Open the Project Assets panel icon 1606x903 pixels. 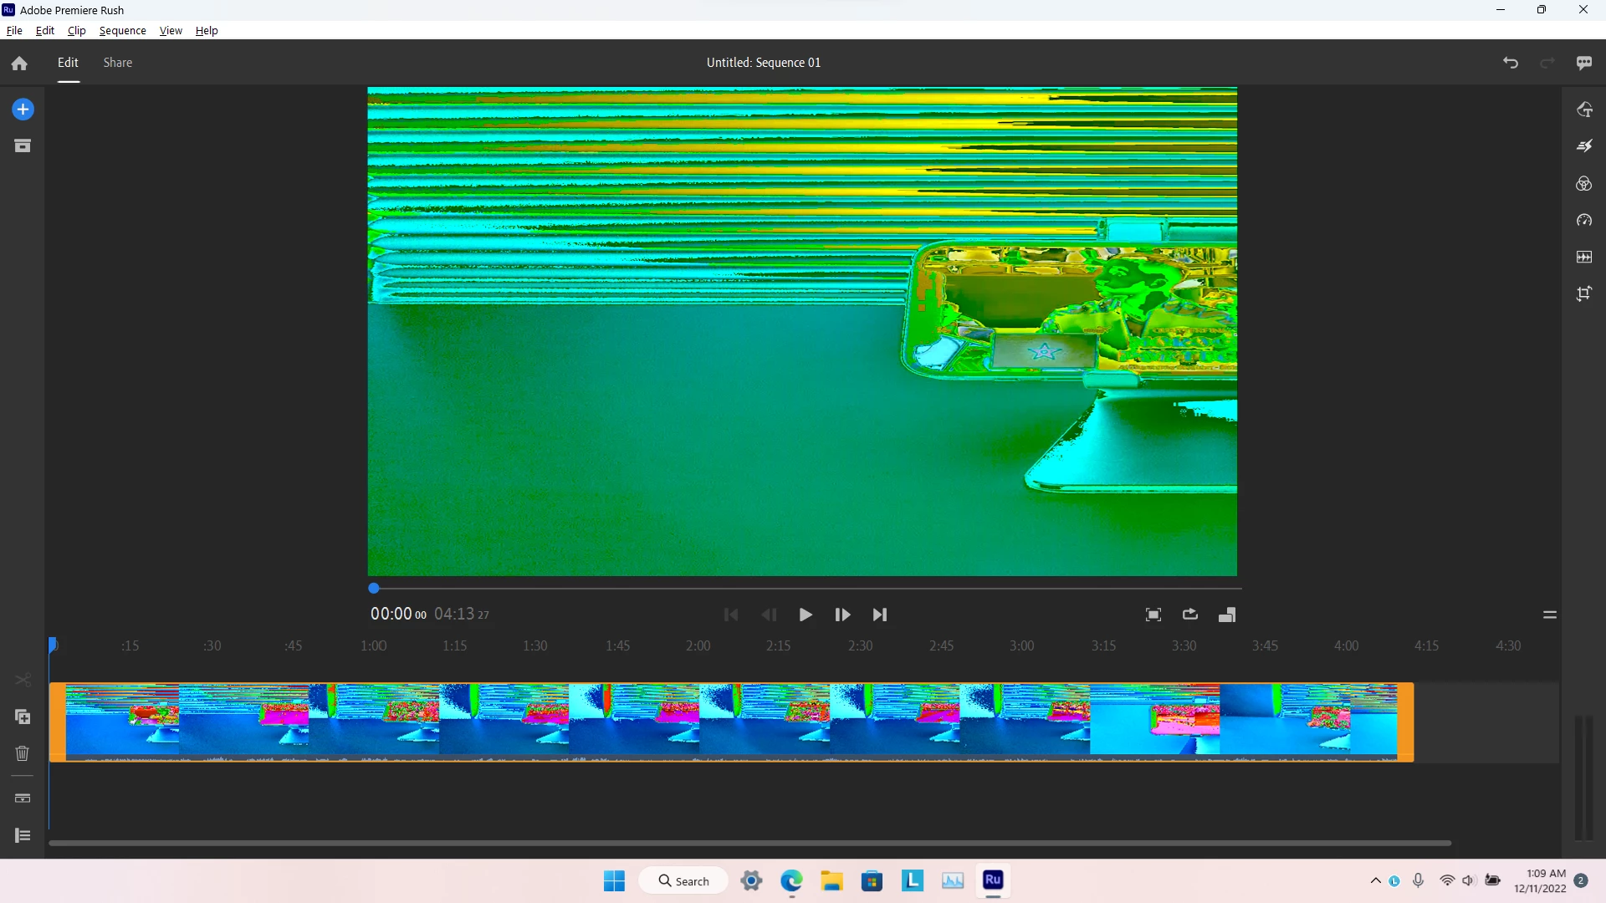tap(23, 146)
